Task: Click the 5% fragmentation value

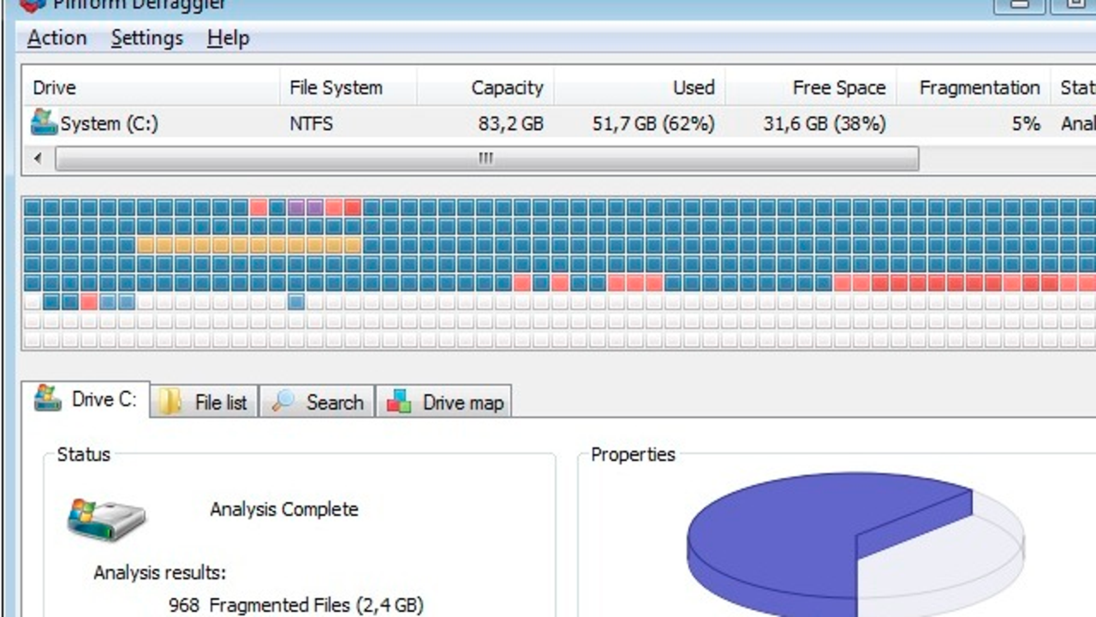Action: (1026, 123)
